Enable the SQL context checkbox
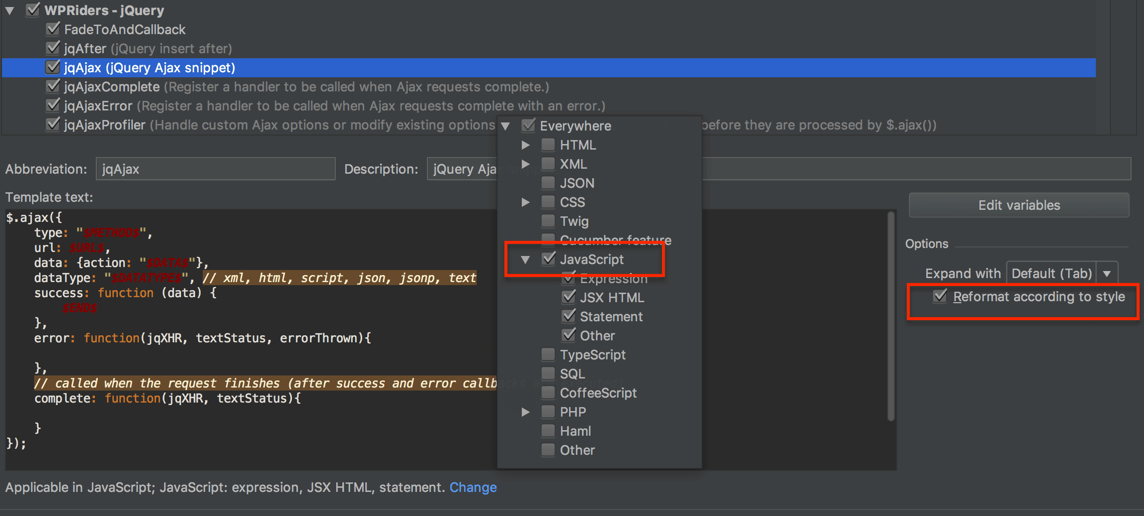 (x=548, y=373)
